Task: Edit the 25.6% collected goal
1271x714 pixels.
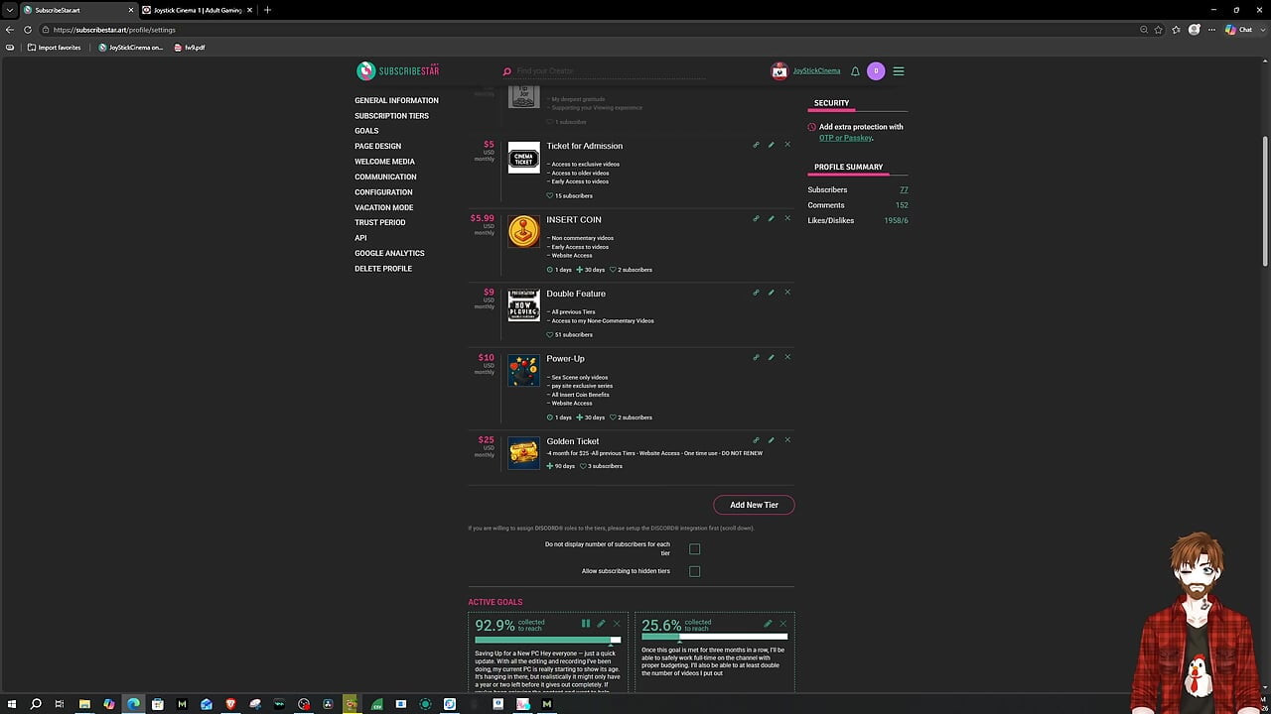Action: coord(768,624)
